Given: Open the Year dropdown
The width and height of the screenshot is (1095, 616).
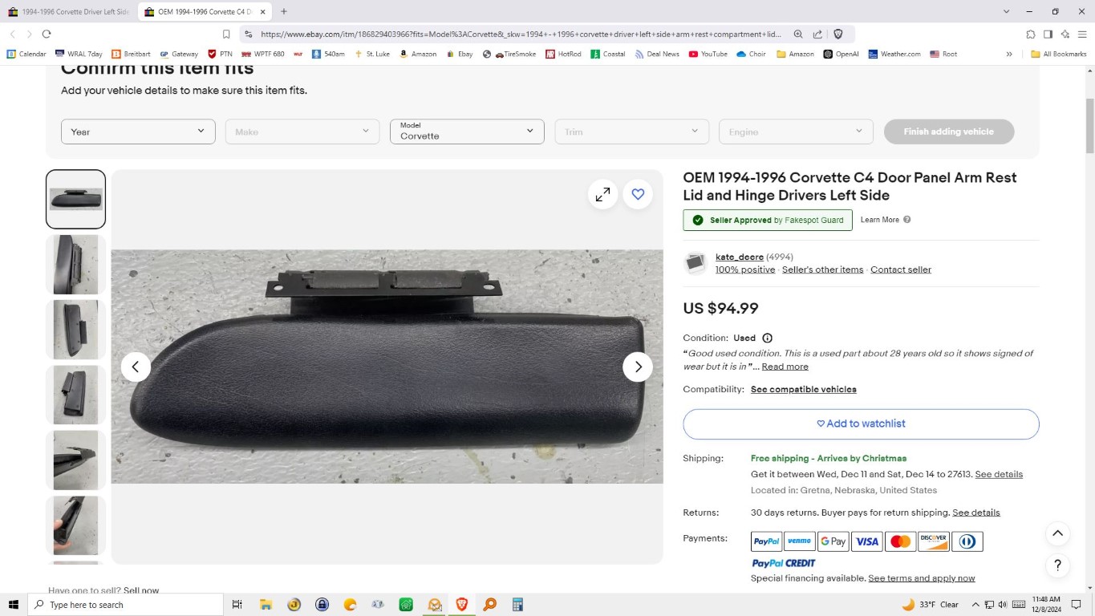Looking at the screenshot, I should click(138, 132).
